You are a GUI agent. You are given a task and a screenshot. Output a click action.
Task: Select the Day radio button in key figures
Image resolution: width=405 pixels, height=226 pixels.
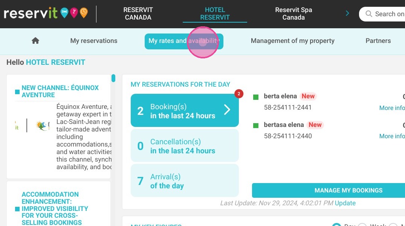[x=336, y=225]
